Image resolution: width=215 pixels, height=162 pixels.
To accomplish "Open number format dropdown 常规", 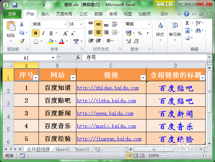I will 149,24.
